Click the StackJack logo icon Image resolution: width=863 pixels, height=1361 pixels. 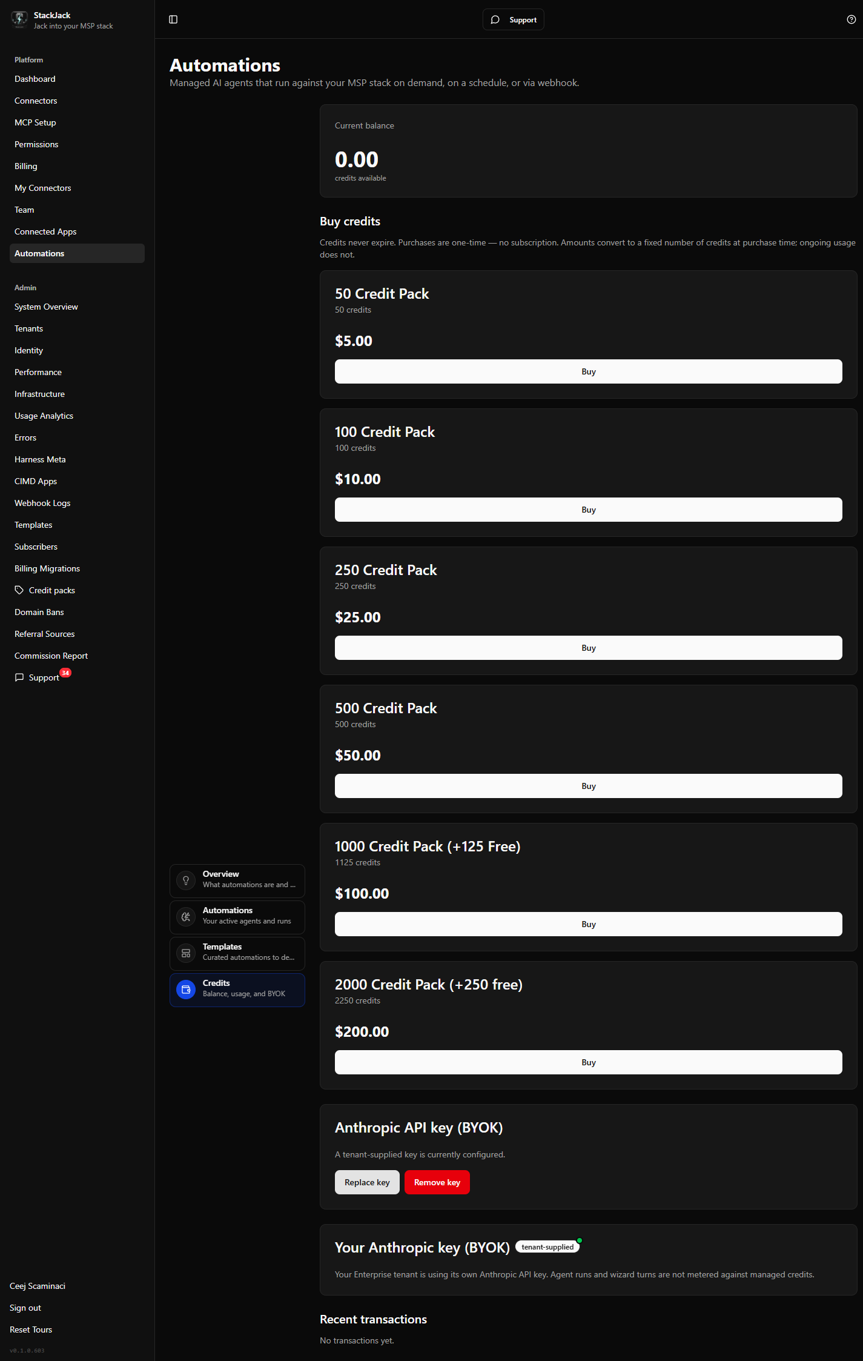(19, 19)
